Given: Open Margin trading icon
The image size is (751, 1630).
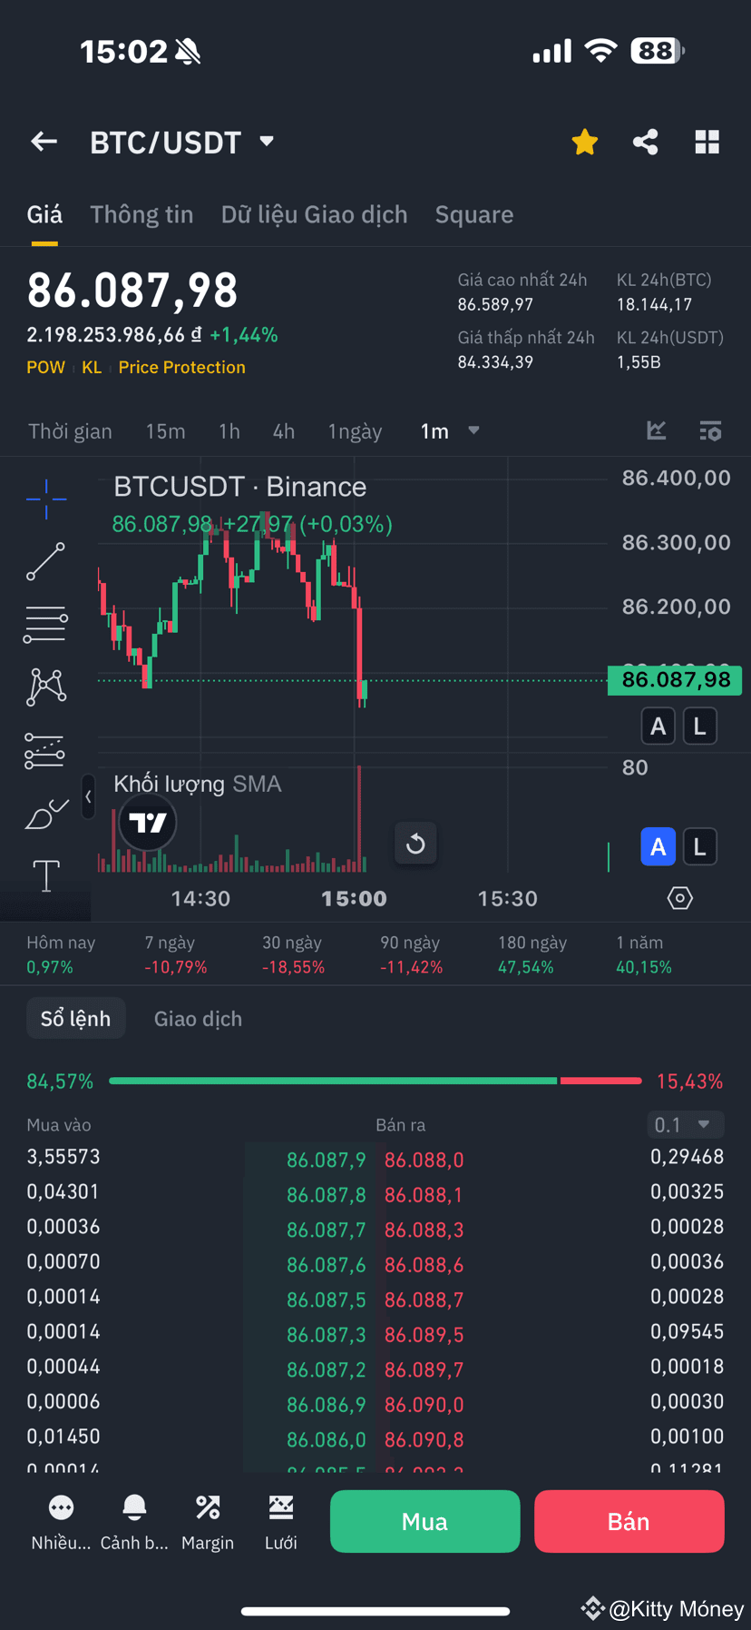Looking at the screenshot, I should 208,1508.
